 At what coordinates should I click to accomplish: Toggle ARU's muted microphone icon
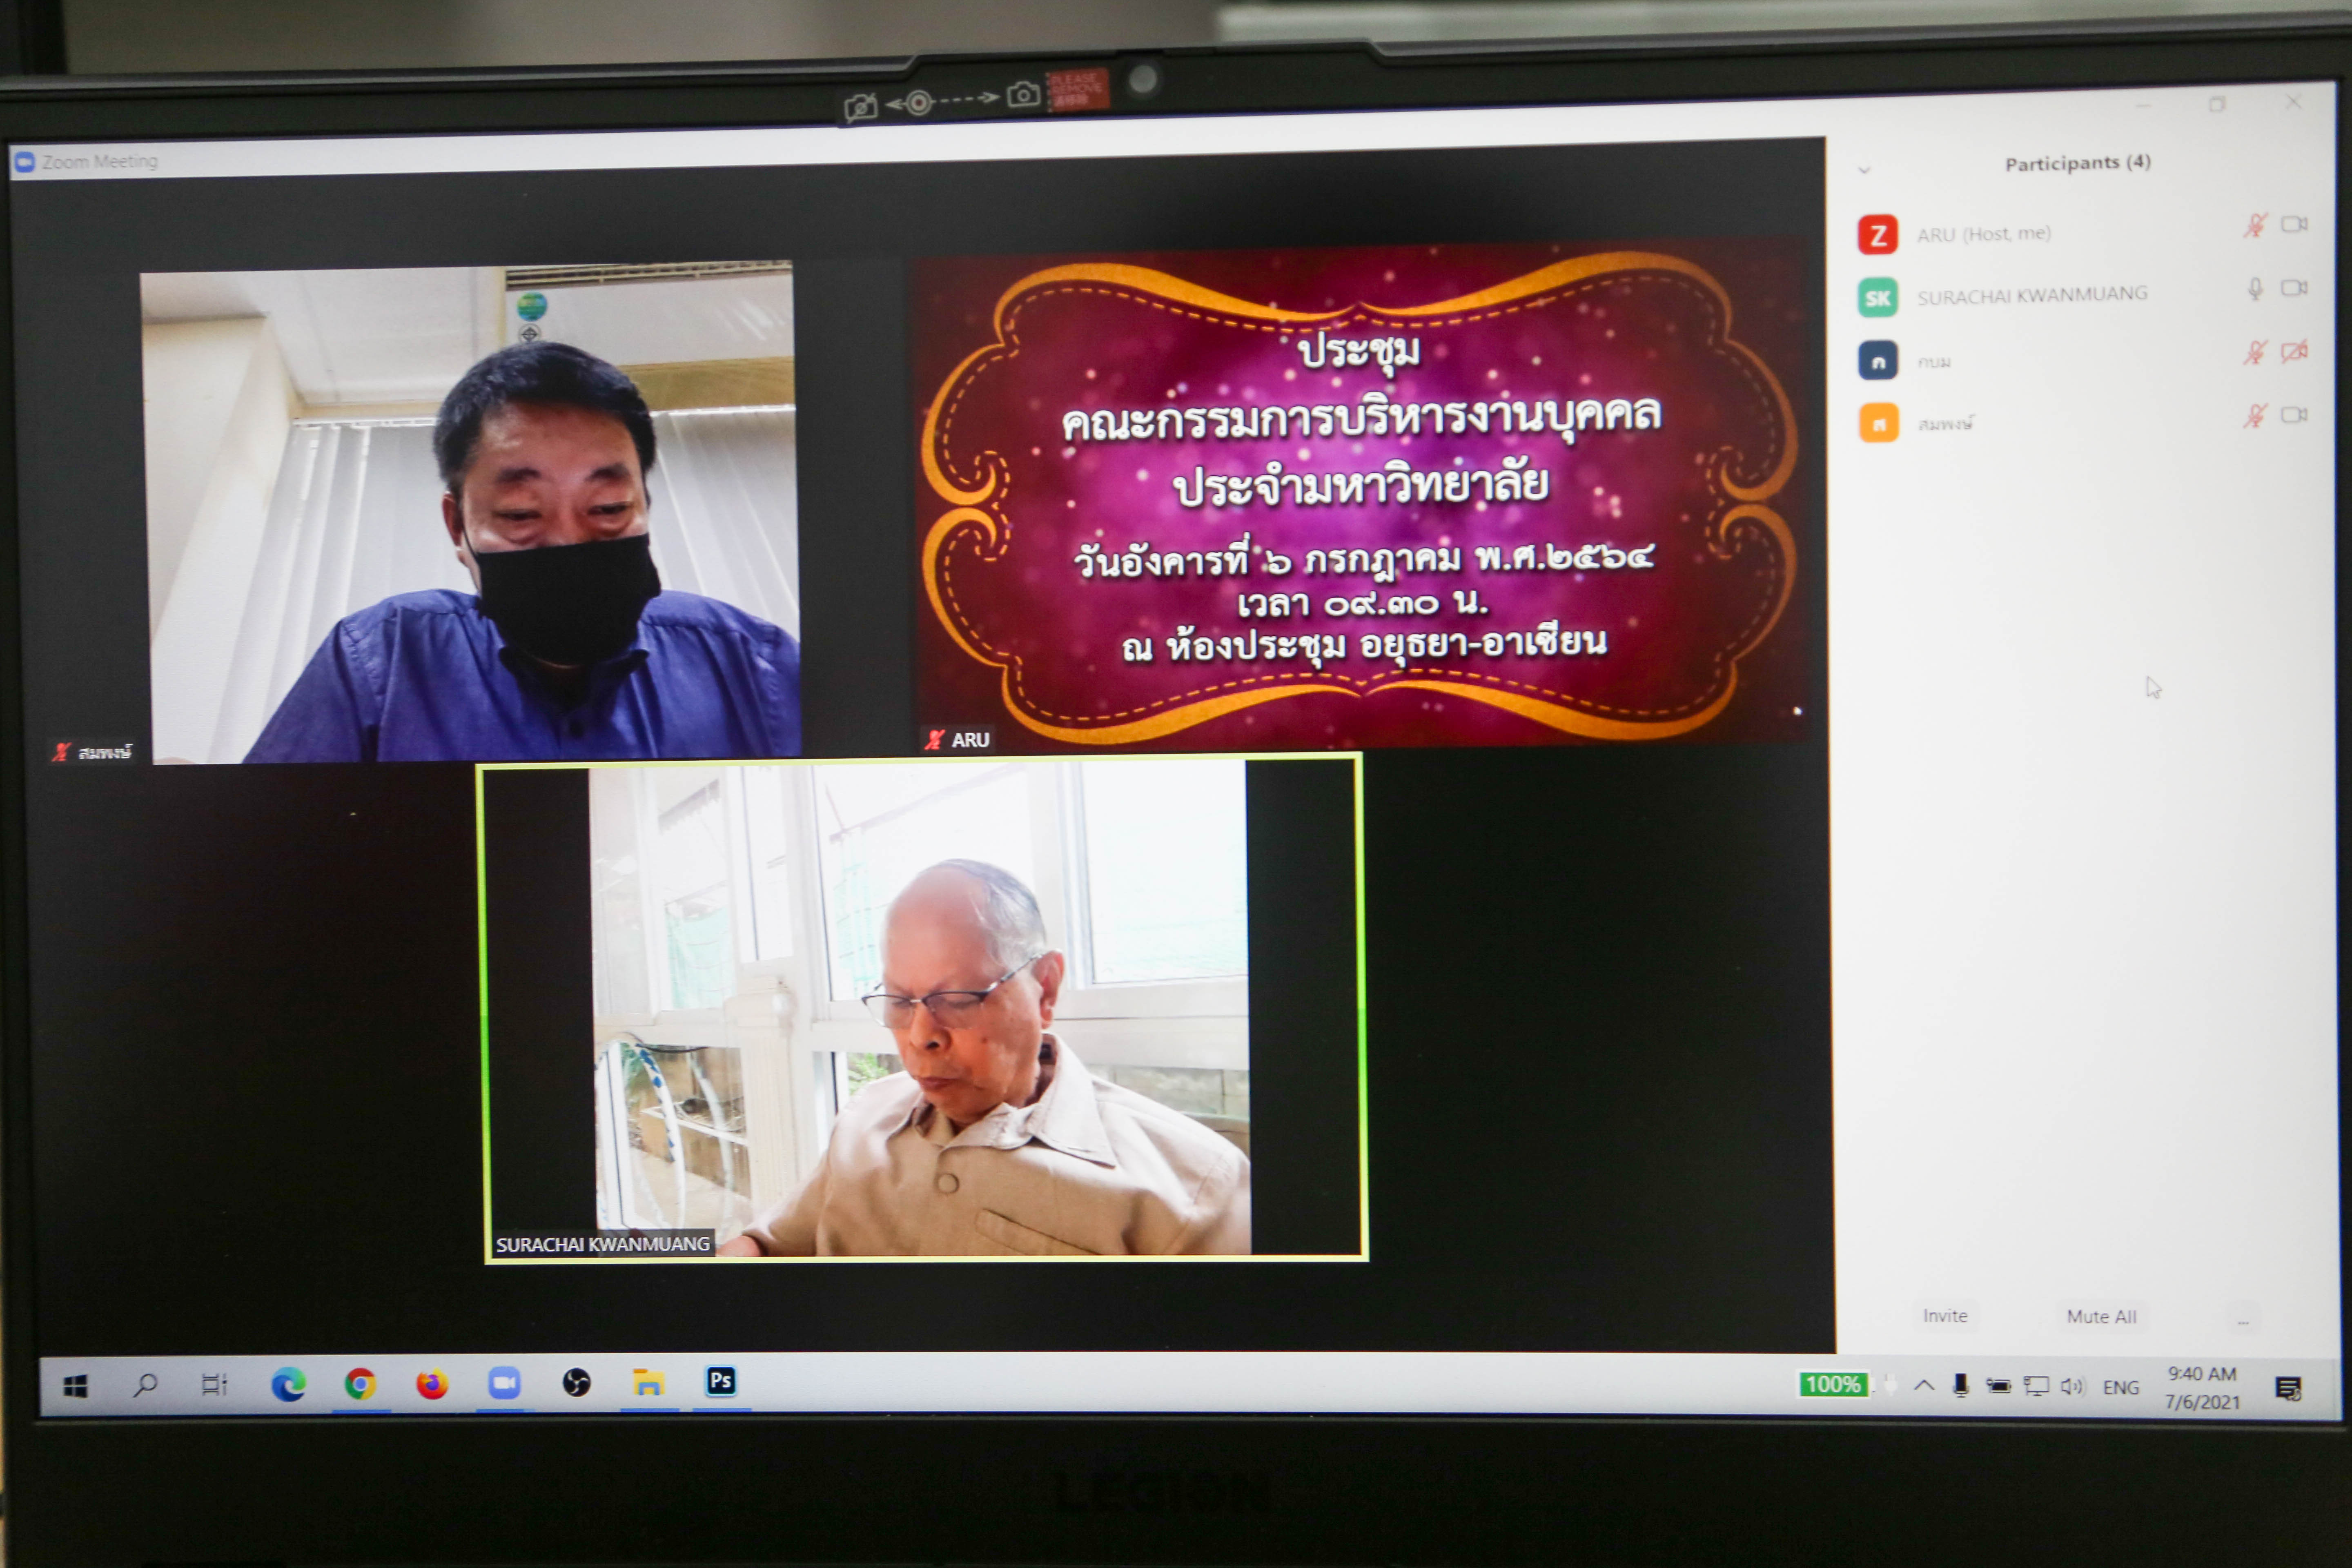[2254, 225]
